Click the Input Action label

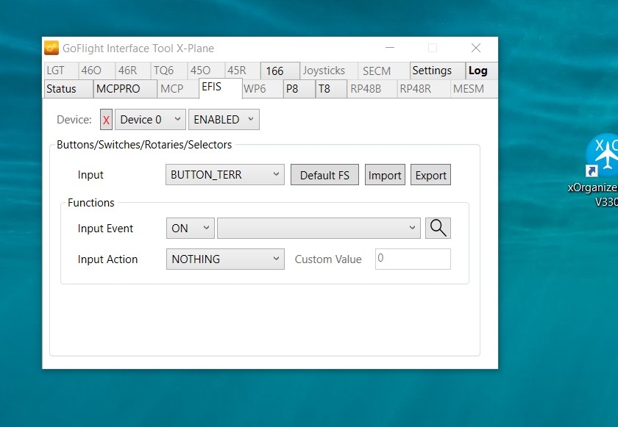click(x=107, y=259)
